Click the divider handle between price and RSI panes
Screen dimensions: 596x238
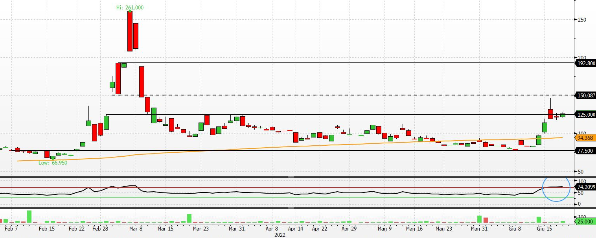[x=291, y=177]
